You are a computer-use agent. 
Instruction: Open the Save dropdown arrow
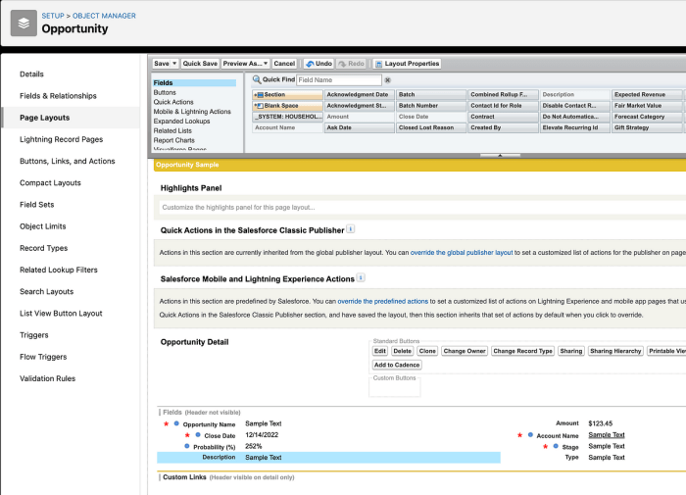(174, 64)
